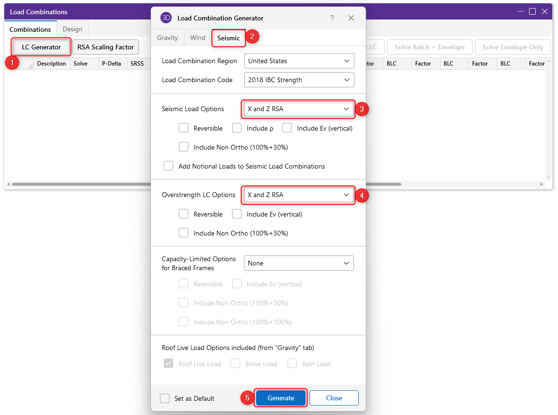
Task: Open Capacity-Limited Options dropdown
Action: point(298,263)
